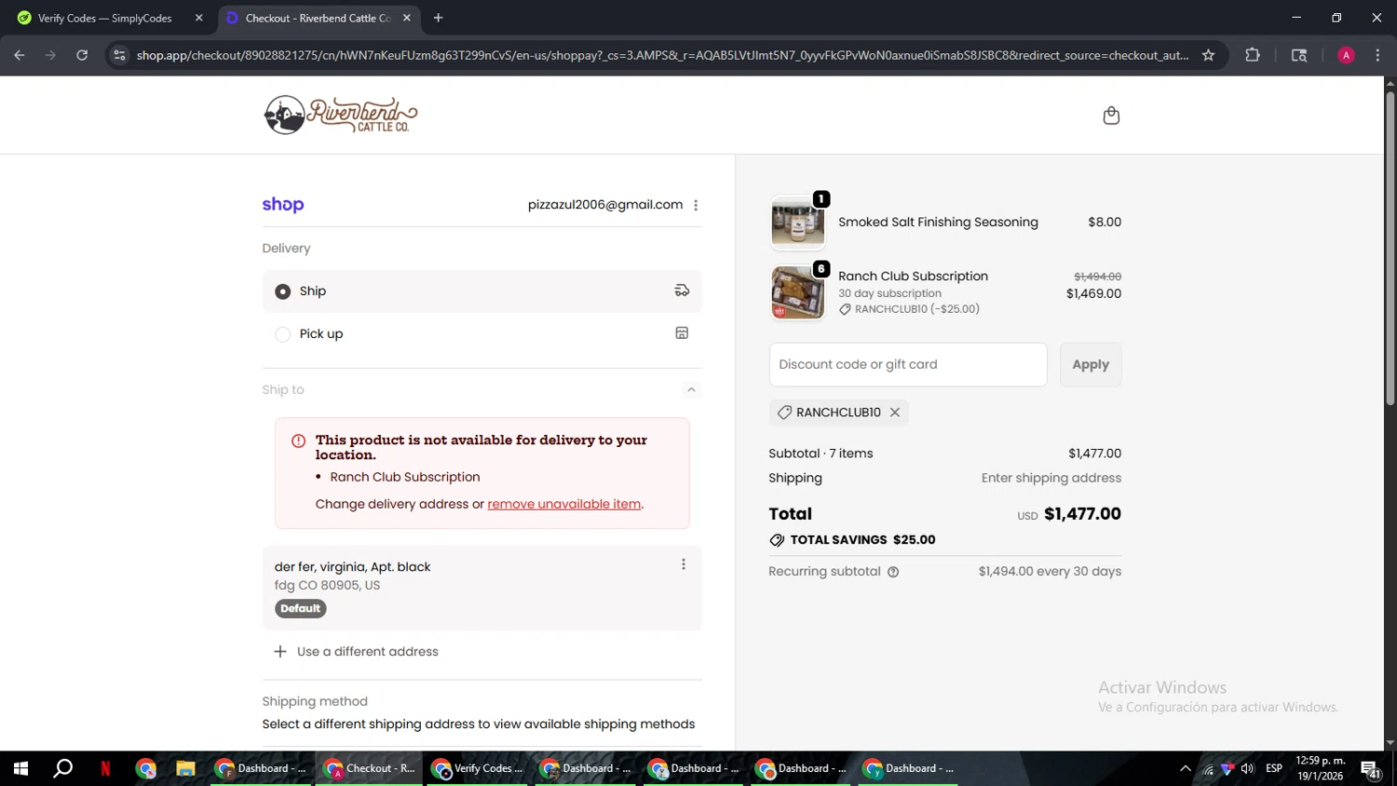Click the page vertical scrollbar
The width and height of the screenshot is (1397, 786).
(1390, 247)
